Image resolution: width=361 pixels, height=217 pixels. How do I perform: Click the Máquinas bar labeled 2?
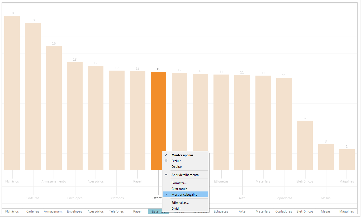(x=347, y=160)
